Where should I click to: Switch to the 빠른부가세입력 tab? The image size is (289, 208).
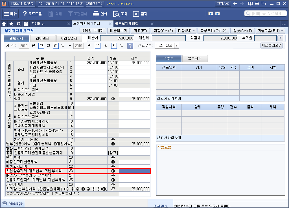point(126,24)
